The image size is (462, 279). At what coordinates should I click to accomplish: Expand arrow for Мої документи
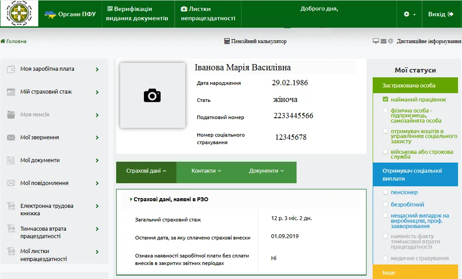coord(97,161)
